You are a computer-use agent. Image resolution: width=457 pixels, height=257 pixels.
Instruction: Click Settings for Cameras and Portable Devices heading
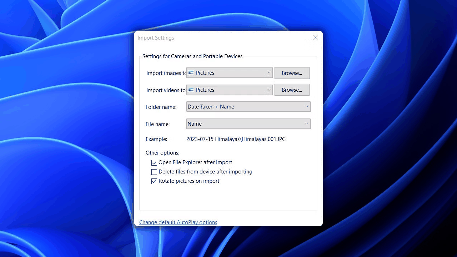coord(192,56)
